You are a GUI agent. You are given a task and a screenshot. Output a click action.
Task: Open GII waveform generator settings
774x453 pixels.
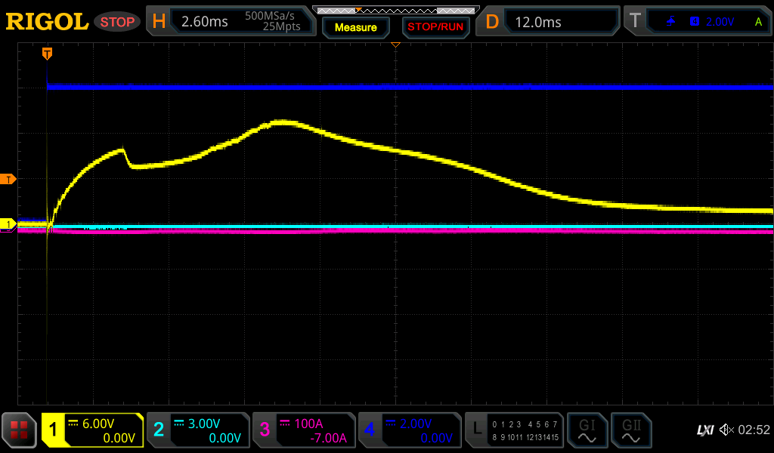[x=630, y=430]
